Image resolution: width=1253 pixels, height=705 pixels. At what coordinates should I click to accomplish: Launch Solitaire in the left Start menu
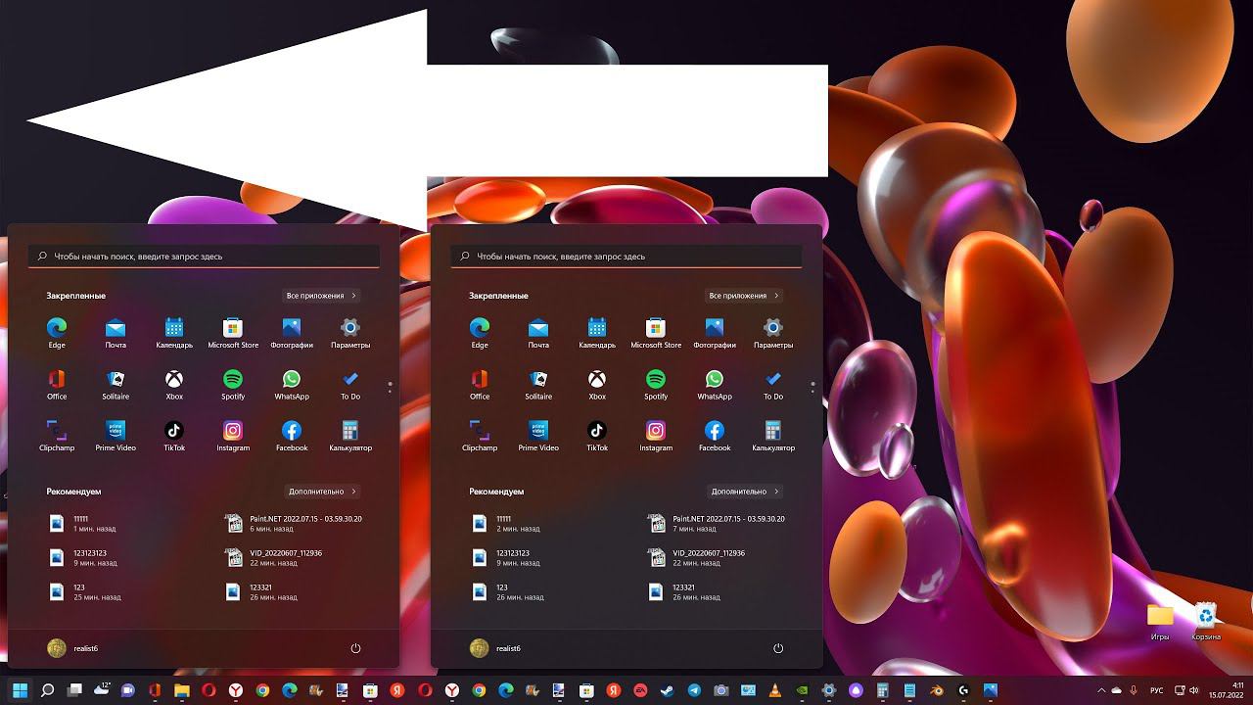point(116,384)
